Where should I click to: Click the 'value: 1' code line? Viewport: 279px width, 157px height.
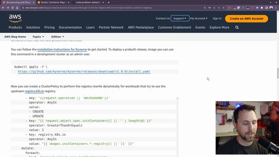coord(36,130)
